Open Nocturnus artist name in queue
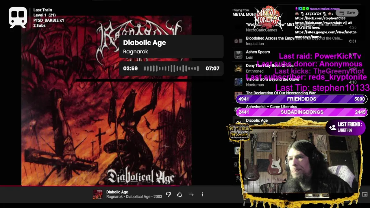370x208 pixels. tap(255, 85)
